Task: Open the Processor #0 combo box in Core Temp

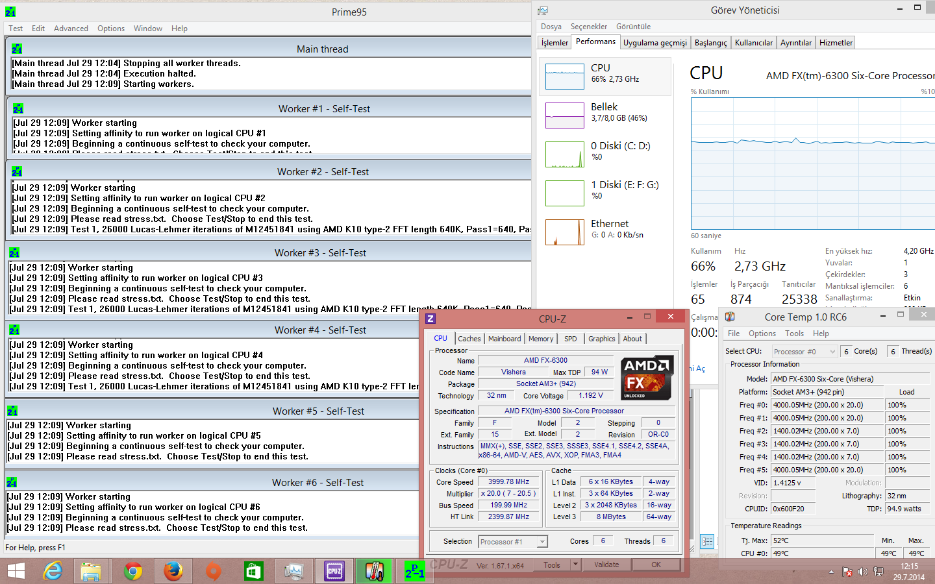Action: click(x=804, y=351)
